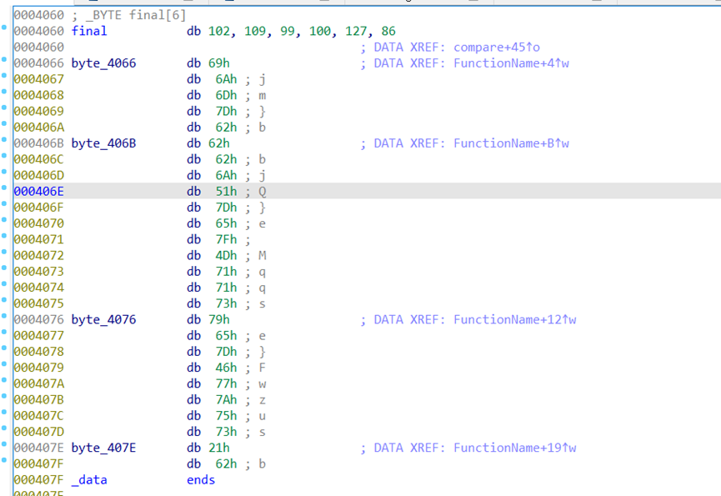The width and height of the screenshot is (721, 496).
Task: Follow the FunctionName+12 data xref
Action: tap(514, 320)
